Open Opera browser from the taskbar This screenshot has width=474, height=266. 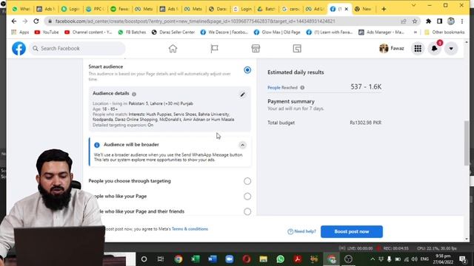click(x=247, y=259)
